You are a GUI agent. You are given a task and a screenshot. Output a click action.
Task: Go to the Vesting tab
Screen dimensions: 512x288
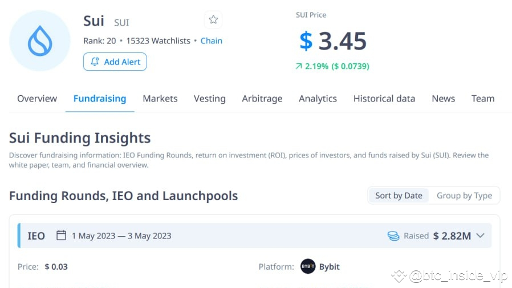click(210, 99)
